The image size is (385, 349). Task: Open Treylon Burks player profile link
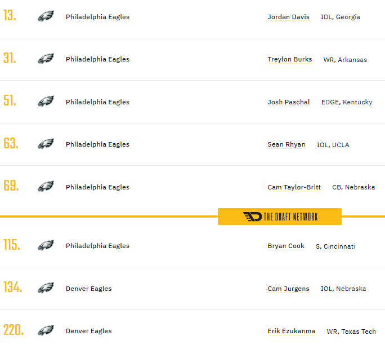pos(289,59)
